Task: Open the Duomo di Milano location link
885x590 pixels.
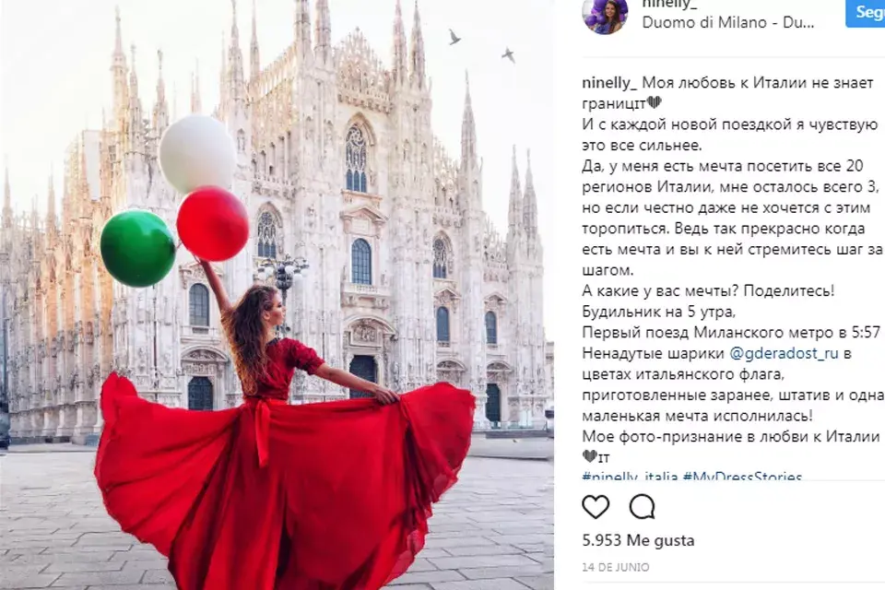Action: [x=728, y=22]
